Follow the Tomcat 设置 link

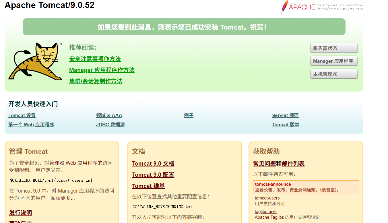[22, 115]
